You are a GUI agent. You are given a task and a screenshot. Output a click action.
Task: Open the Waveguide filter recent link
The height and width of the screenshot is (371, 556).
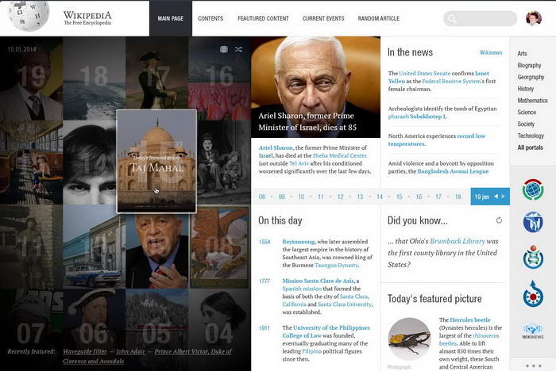(x=85, y=351)
